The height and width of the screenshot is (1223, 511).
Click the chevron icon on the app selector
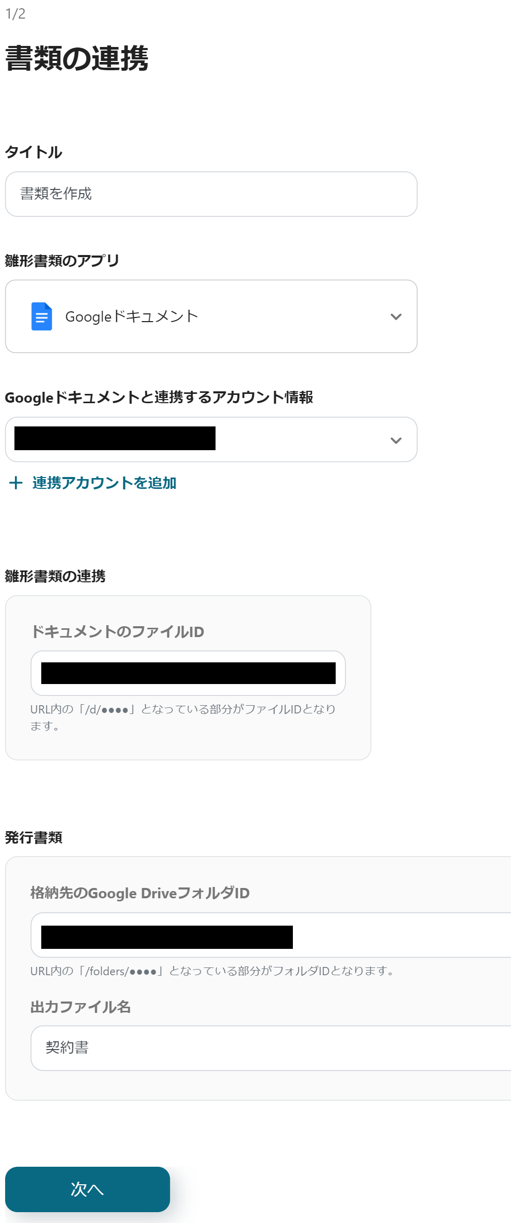click(x=396, y=316)
